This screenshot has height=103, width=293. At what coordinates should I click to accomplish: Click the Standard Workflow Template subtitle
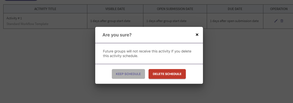click(x=27, y=24)
